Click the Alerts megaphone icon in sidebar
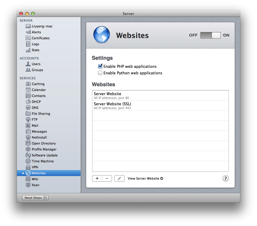Viewport: 257px width, 226px height. [x=28, y=32]
